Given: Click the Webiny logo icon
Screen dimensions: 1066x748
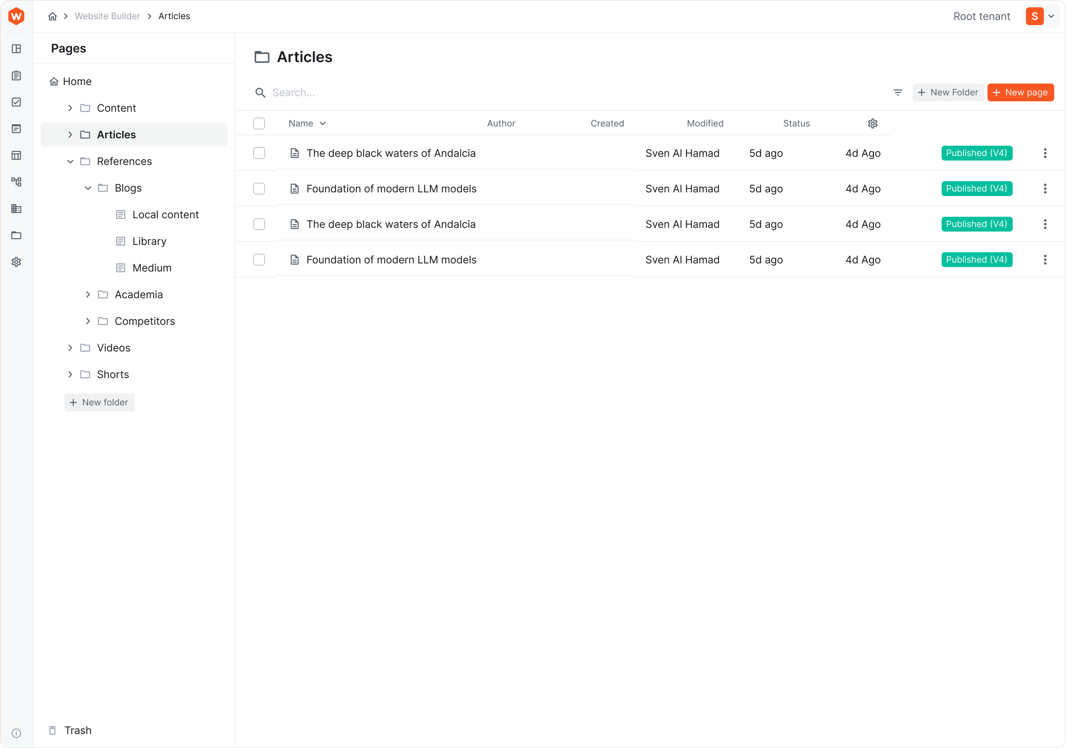Looking at the screenshot, I should pyautogui.click(x=16, y=16).
